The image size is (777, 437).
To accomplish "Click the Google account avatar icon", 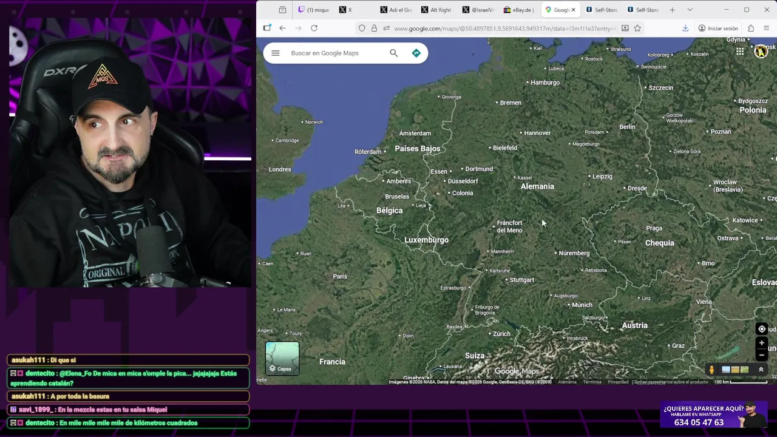I will pos(761,52).
